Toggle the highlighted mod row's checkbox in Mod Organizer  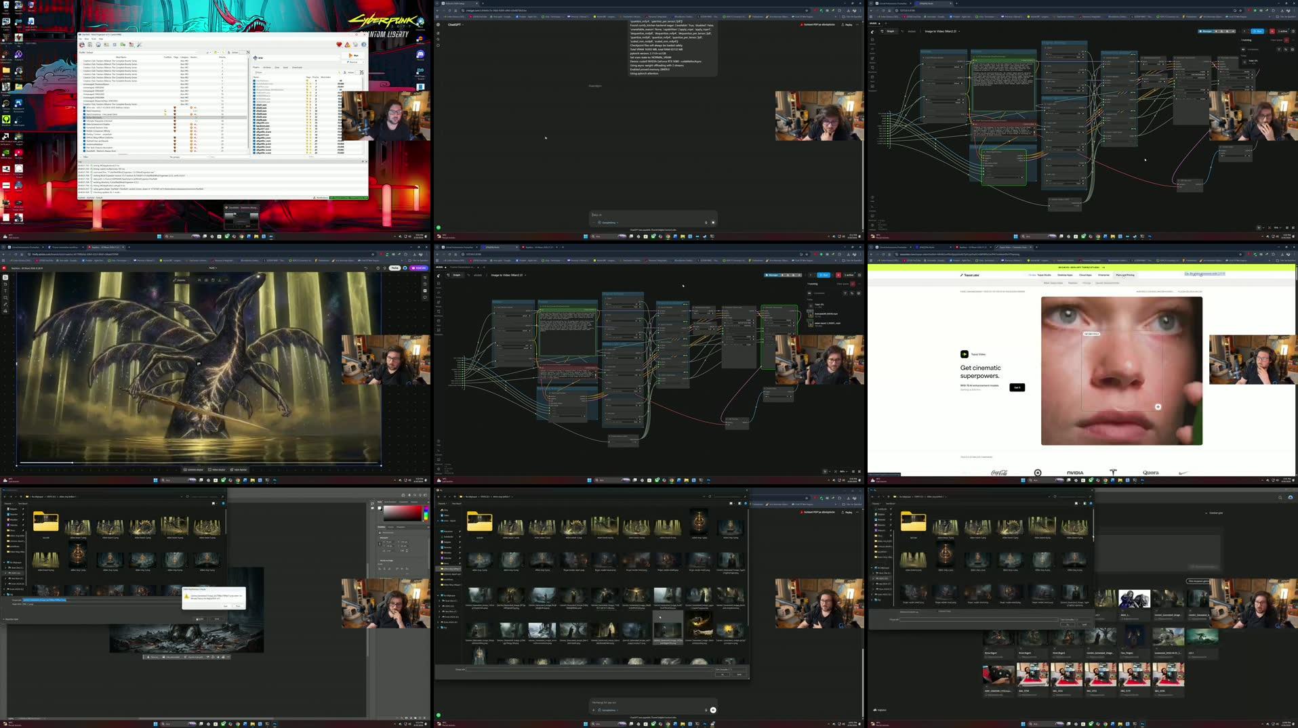[x=83, y=117]
